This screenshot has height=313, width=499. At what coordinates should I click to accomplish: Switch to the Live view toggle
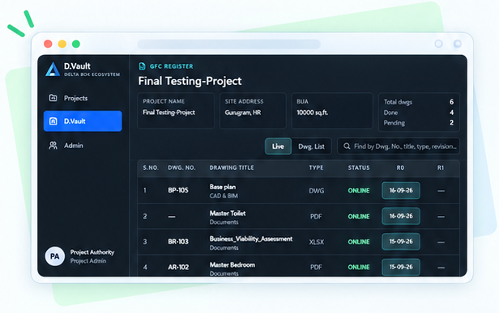tap(278, 146)
